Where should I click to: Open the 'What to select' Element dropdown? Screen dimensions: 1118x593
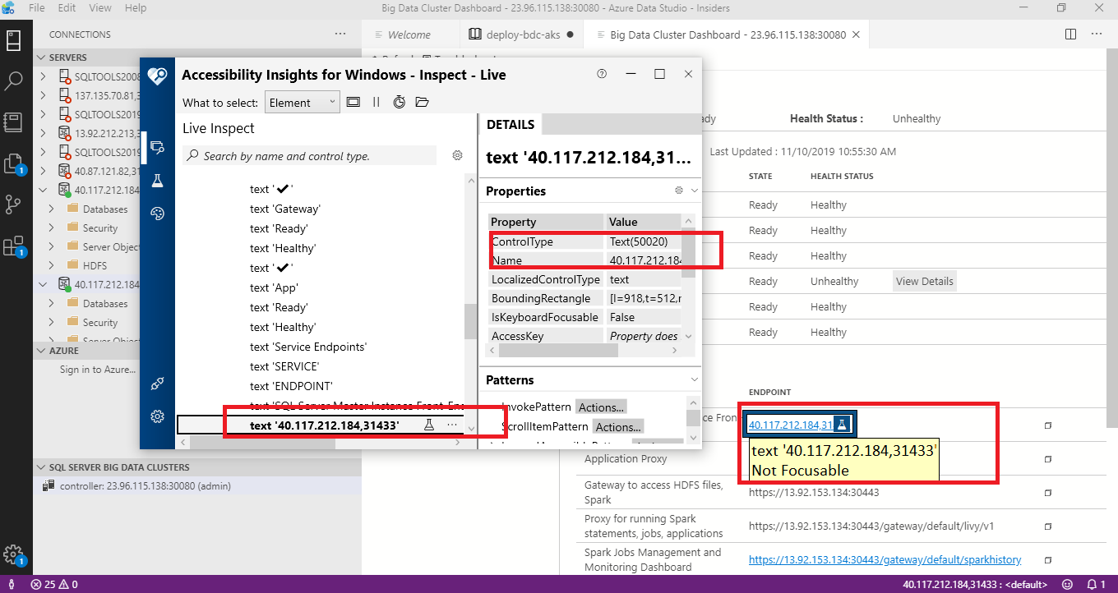click(x=303, y=102)
